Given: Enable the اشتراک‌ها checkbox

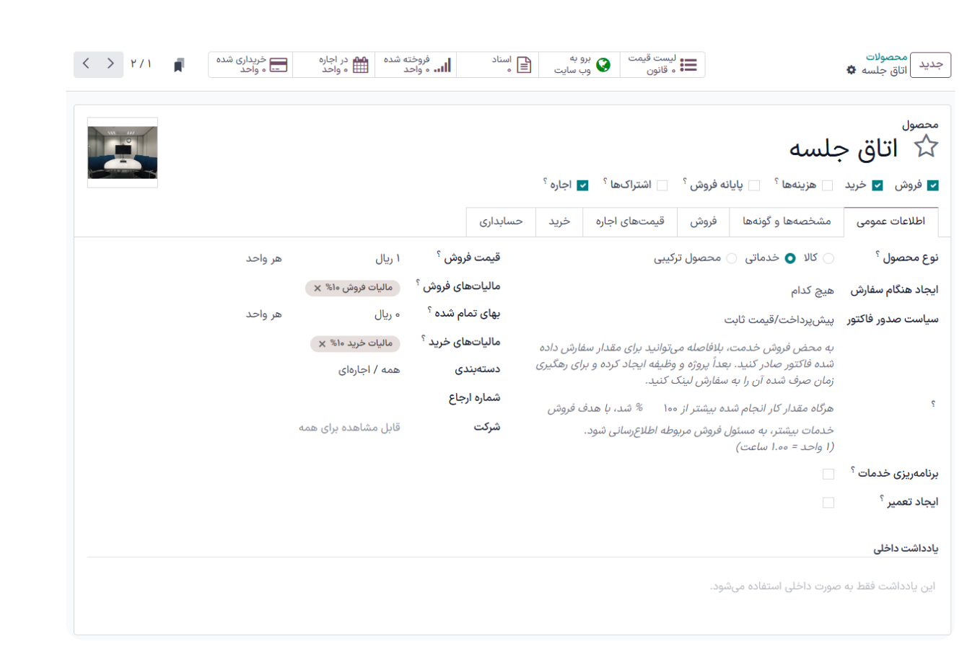Looking at the screenshot, I should pos(662,185).
